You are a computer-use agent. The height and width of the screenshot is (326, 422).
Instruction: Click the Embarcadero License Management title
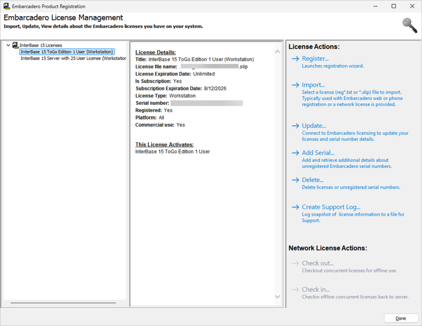tap(63, 17)
